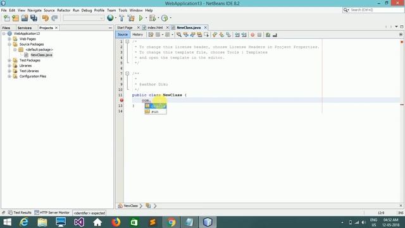Collapse the WebApplication13 project node
The width and height of the screenshot is (405, 228).
4,34
